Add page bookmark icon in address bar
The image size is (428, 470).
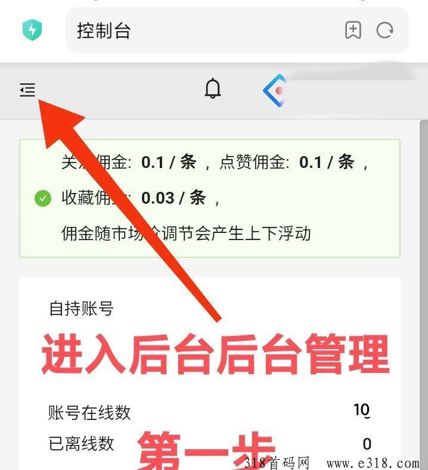[353, 30]
